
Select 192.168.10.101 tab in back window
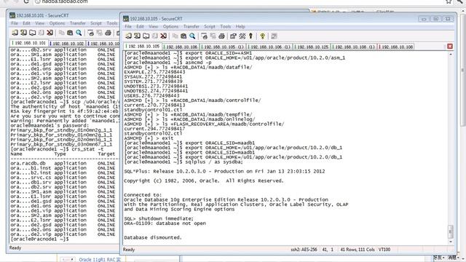[29, 43]
